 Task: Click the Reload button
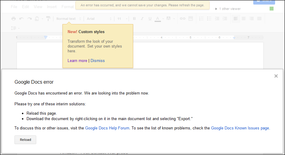pos(25,140)
